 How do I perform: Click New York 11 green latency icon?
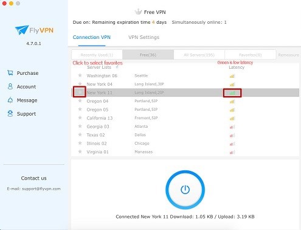tap(232, 93)
